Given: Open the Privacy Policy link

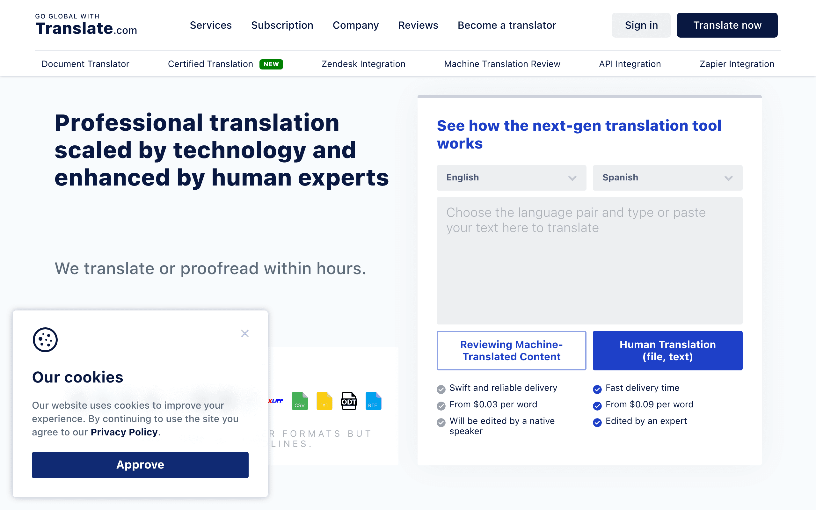Looking at the screenshot, I should [124, 432].
